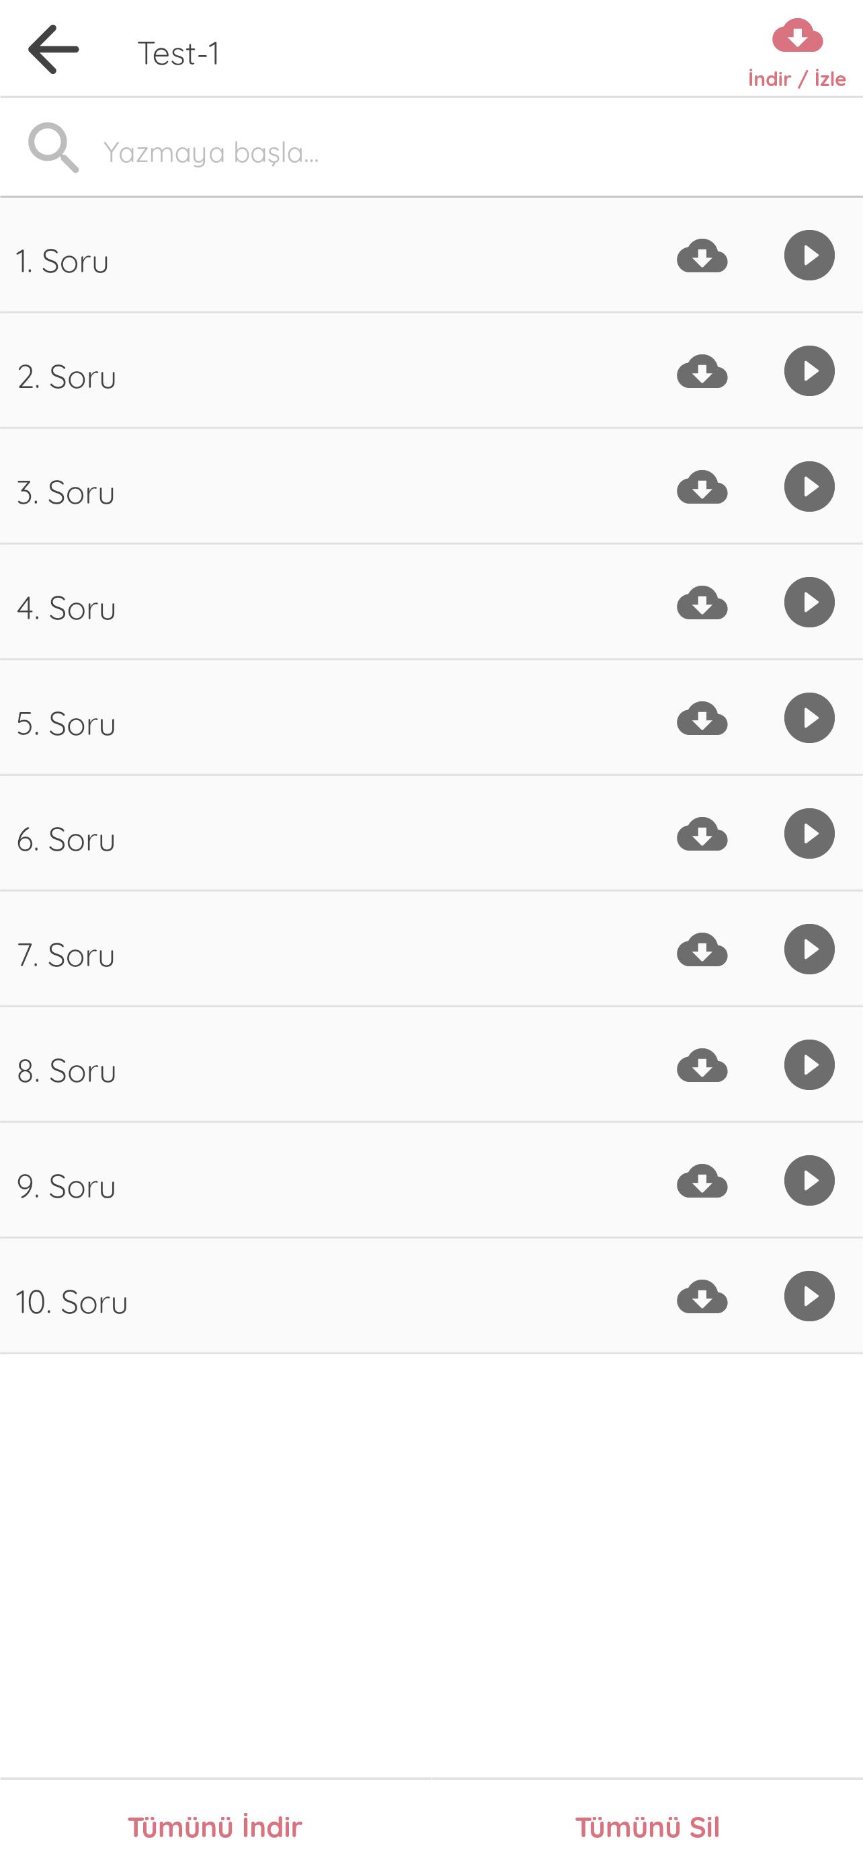Download the 8. Soru video
This screenshot has width=863, height=1868.
pos(702,1065)
